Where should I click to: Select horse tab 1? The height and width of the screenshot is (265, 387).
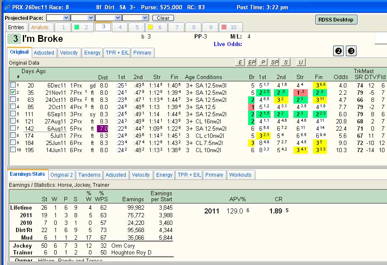pos(63,27)
